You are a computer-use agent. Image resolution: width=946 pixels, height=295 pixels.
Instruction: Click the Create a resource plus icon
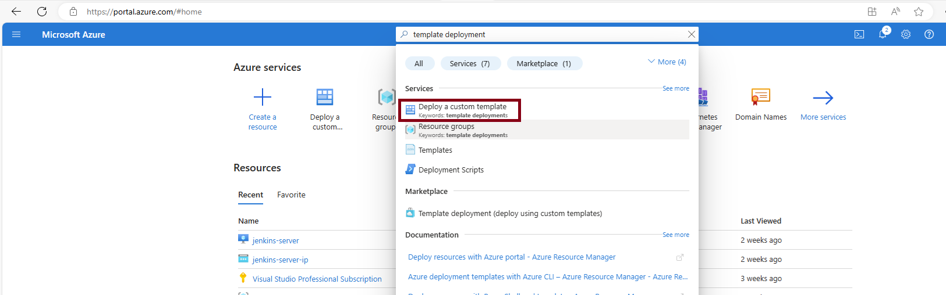tap(263, 97)
